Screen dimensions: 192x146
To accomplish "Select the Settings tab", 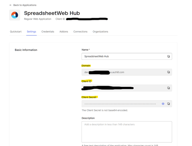I will pyautogui.click(x=31, y=32).
